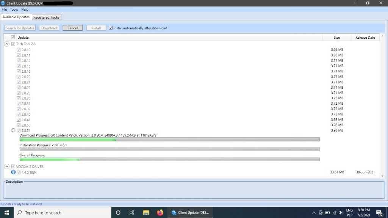
Task: Click the Download Progress bar
Action: (x=169, y=140)
